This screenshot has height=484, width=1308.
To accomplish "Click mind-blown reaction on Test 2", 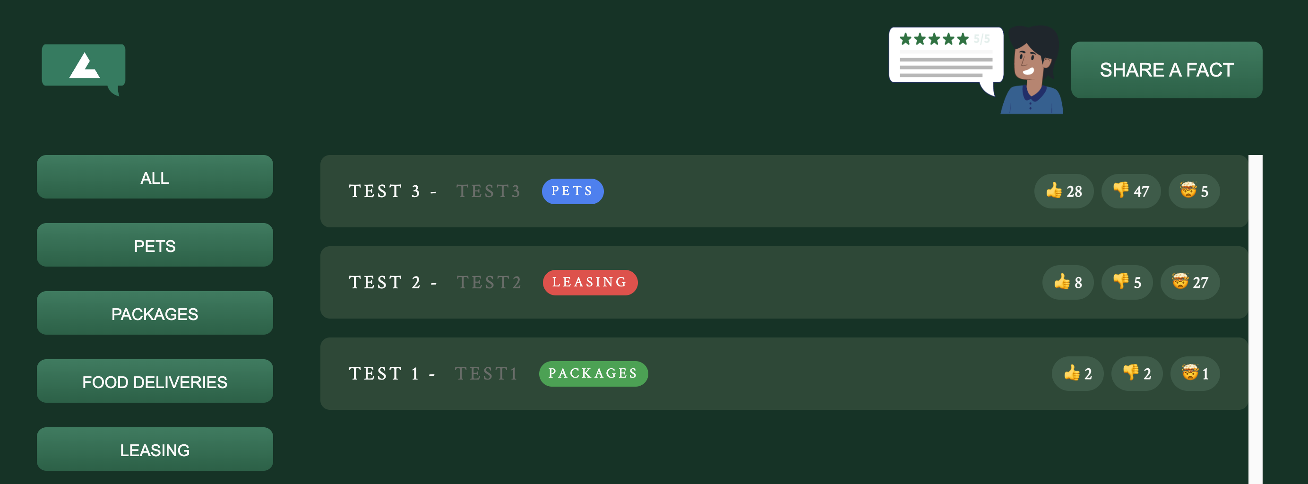I will tap(1189, 282).
